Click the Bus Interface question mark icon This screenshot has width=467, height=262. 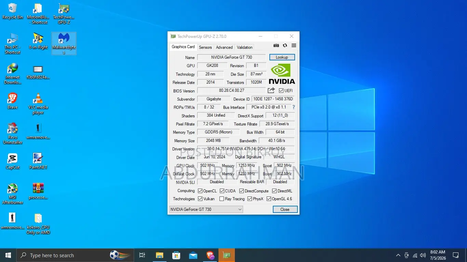pyautogui.click(x=293, y=107)
